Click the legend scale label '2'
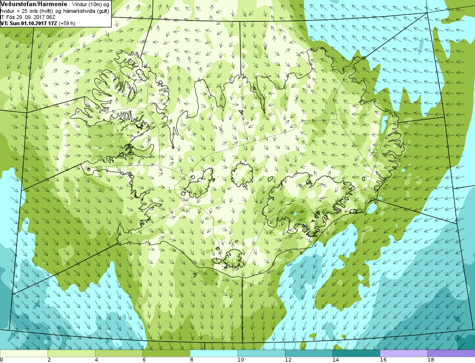This screenshot has width=475, height=363. pos(49,360)
